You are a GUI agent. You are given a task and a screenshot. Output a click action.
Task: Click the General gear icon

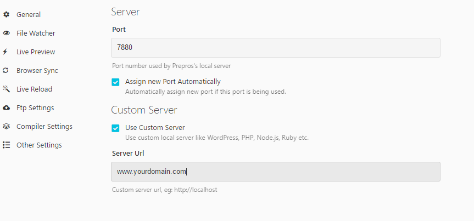7,14
